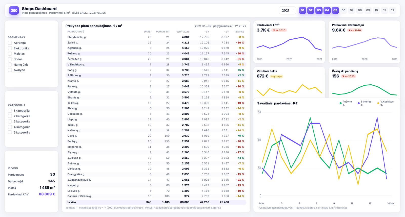405x217 pixels.
Task: Toggle month 01 button
Action: pyautogui.click(x=302, y=10)
